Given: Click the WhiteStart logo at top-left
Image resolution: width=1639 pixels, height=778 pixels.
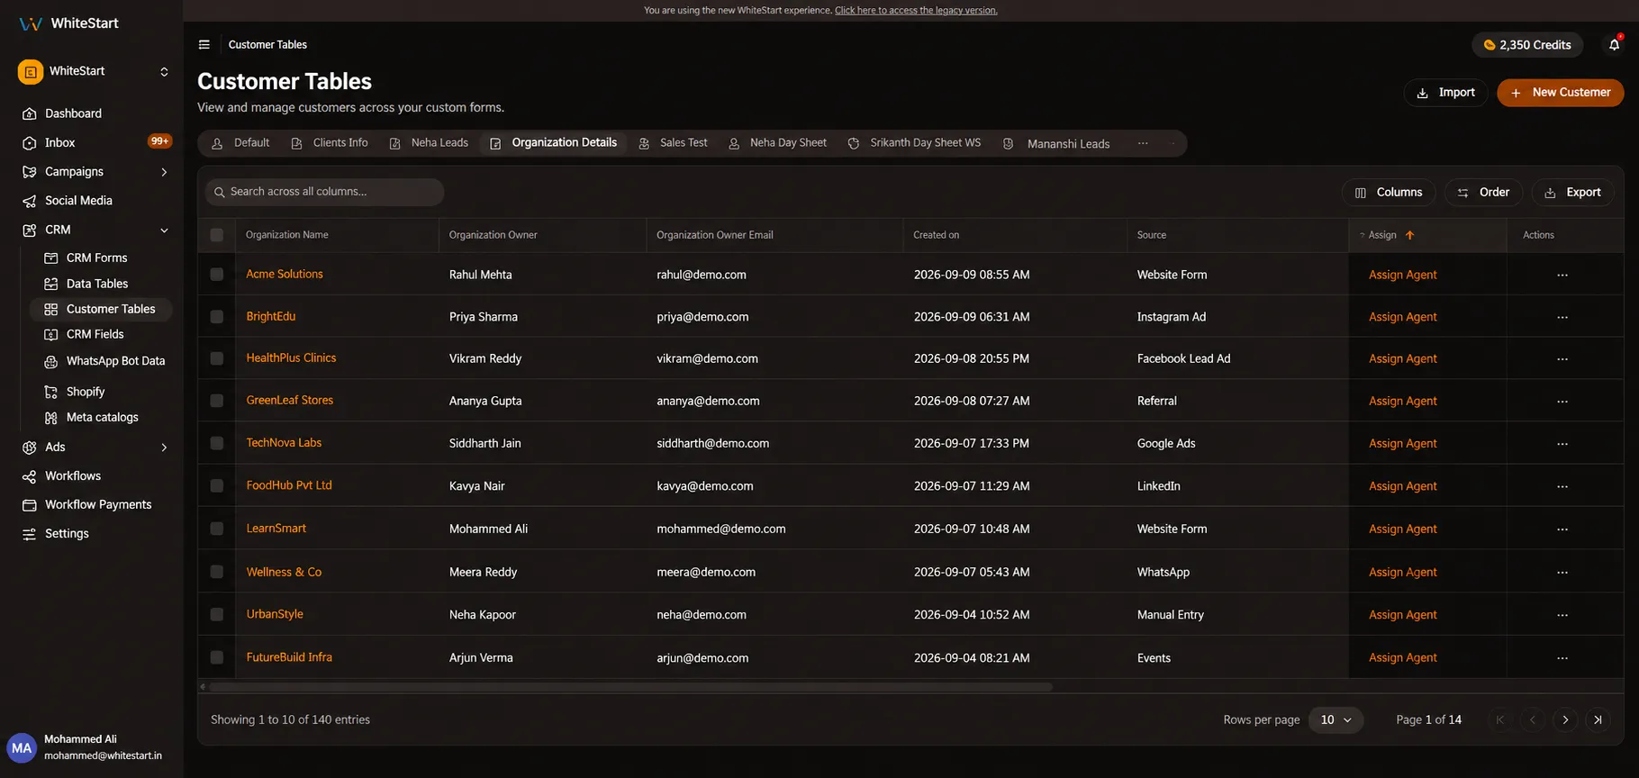Looking at the screenshot, I should tap(68, 23).
